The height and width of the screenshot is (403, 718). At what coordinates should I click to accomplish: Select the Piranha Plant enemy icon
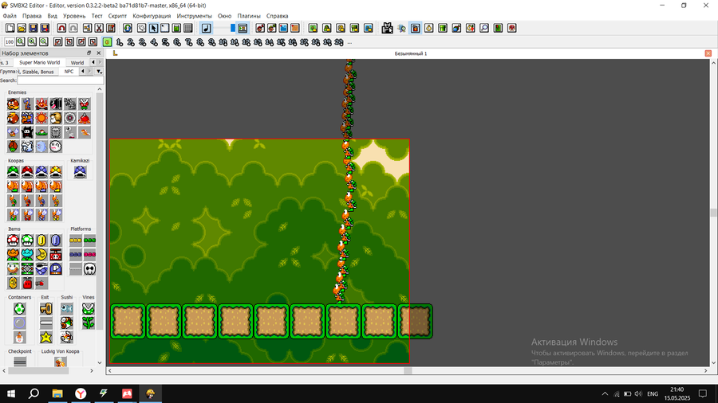tap(85, 104)
